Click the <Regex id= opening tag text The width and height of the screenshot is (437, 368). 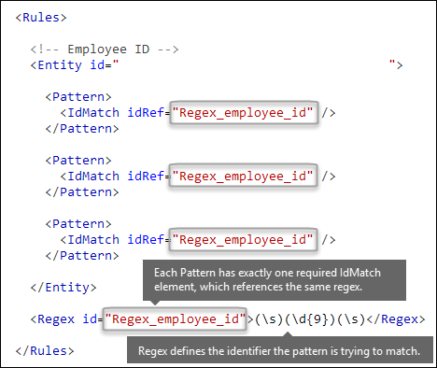click(66, 319)
